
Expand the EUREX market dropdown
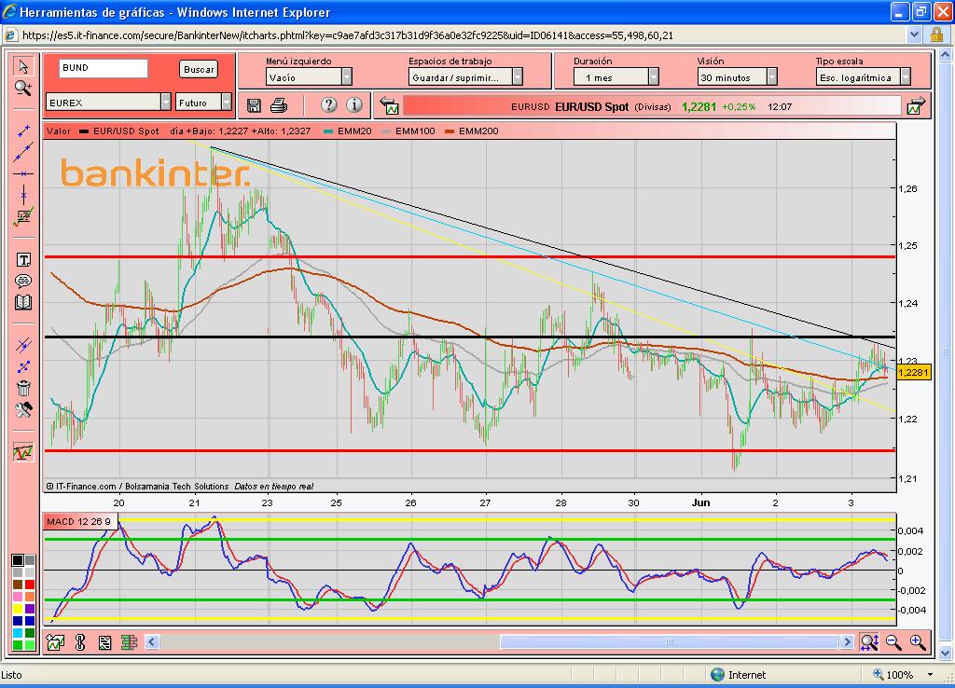pyautogui.click(x=166, y=103)
